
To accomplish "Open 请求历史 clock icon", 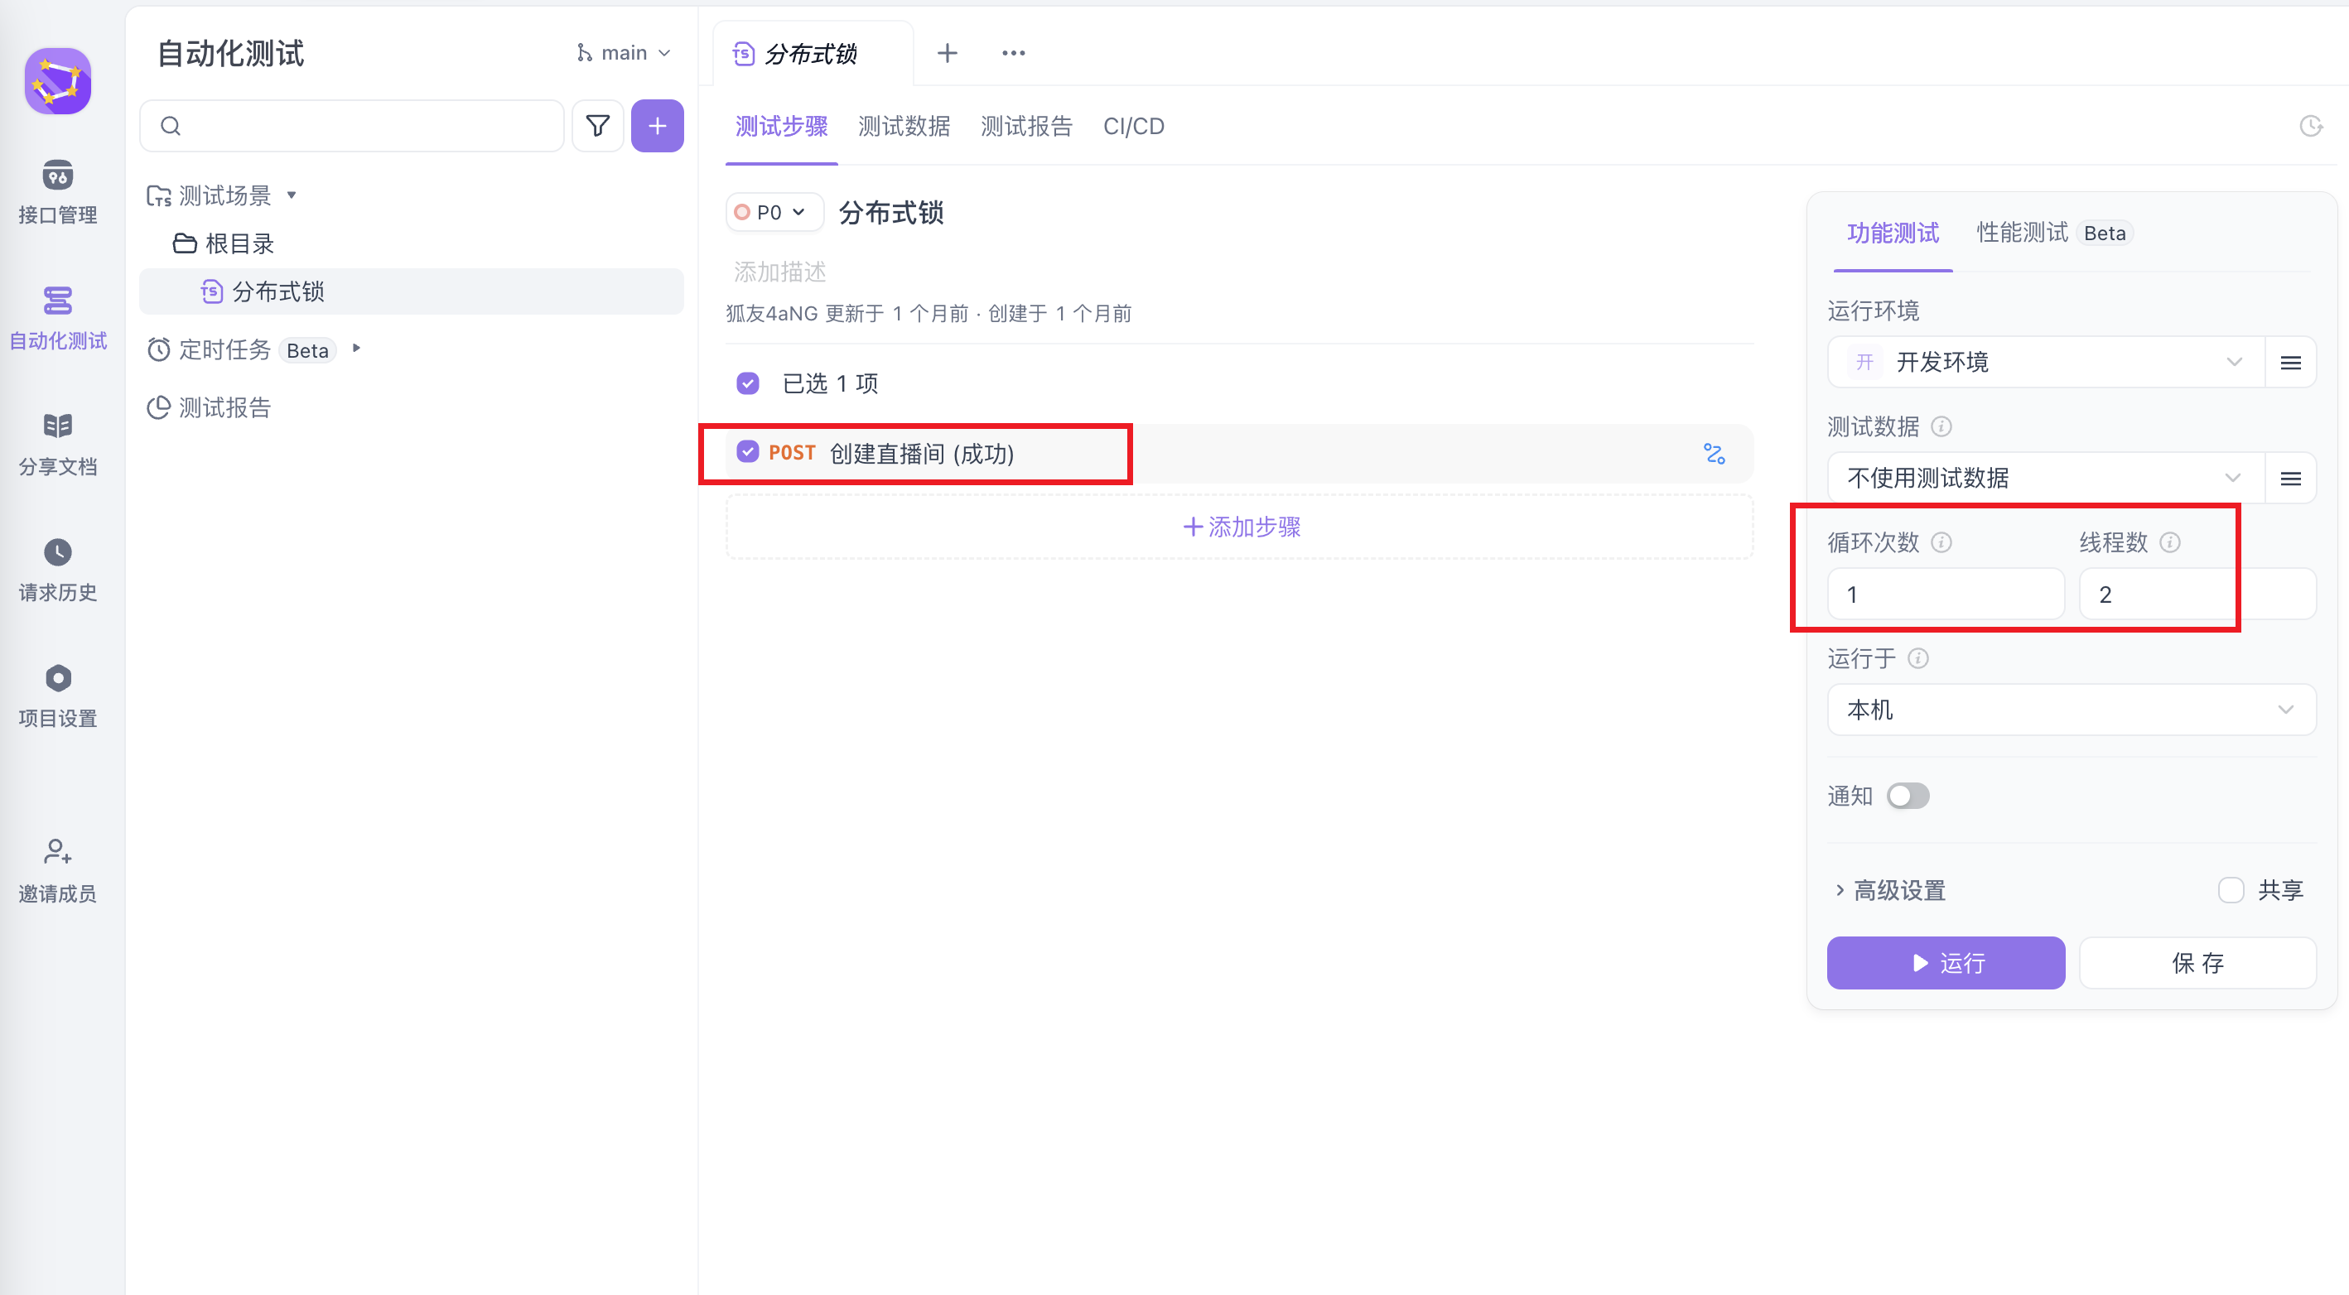I will [57, 552].
